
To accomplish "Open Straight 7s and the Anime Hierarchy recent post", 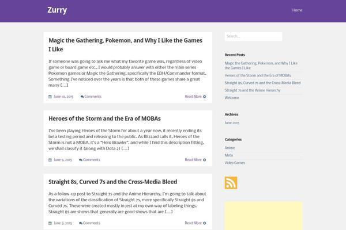I will click(253, 90).
